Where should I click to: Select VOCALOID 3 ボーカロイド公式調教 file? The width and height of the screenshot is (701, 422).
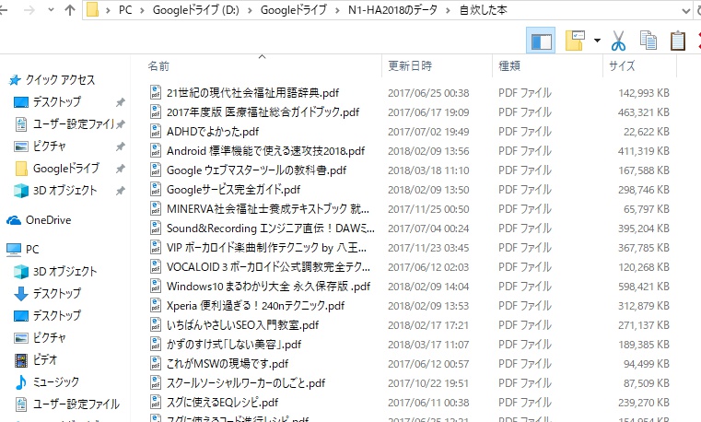point(268,267)
